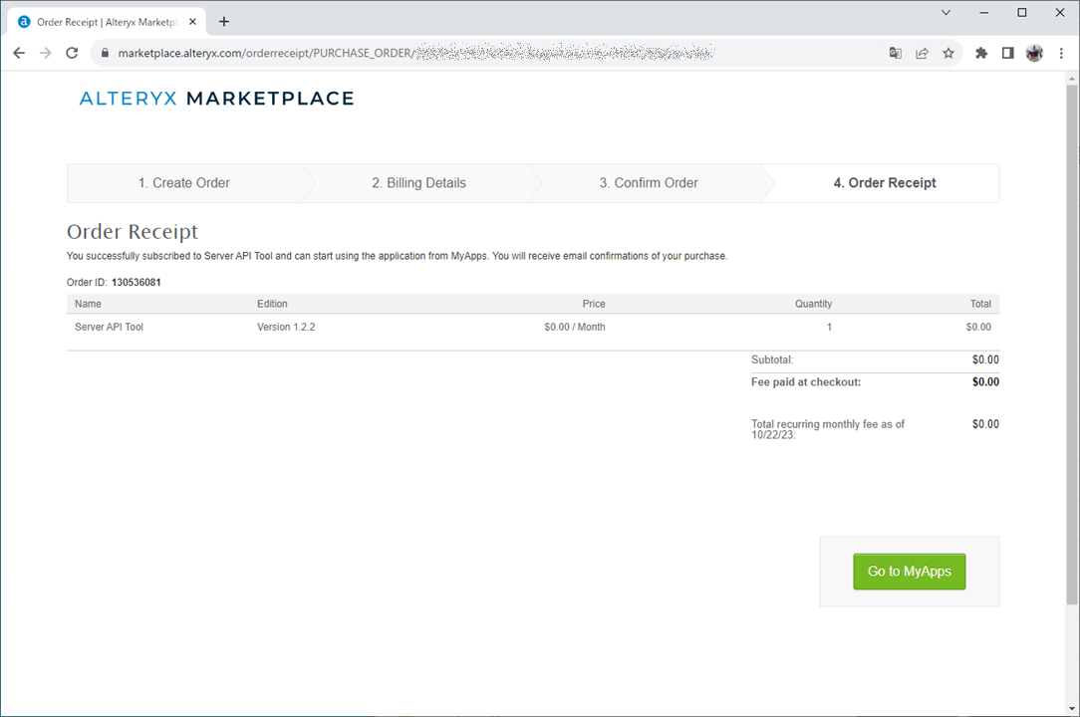Click the Alteryx Marketplace logo

[216, 98]
